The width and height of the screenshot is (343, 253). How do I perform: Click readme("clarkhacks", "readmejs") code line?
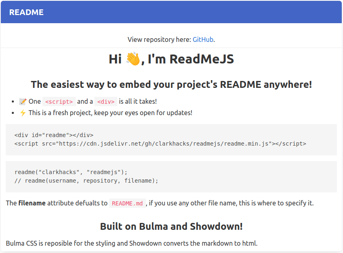pyautogui.click(x=71, y=172)
